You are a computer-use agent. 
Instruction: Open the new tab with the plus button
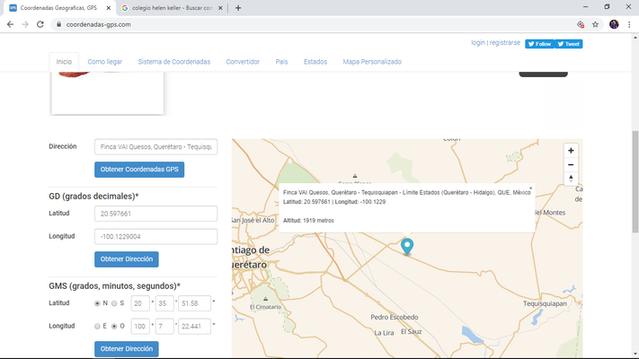click(x=238, y=8)
